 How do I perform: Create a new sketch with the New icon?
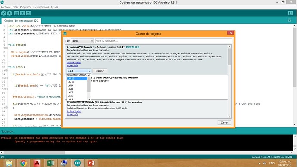[x=16, y=13]
